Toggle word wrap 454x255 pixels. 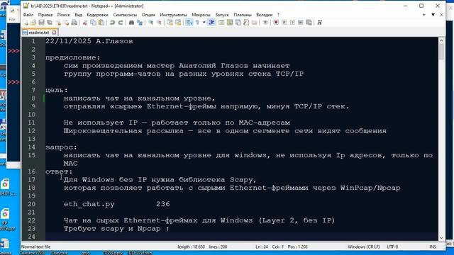tap(189, 23)
